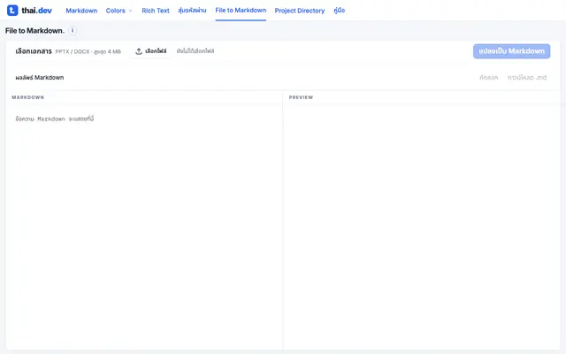The width and height of the screenshot is (566, 354).
Task: Click the thai.dev logo icon
Action: [x=12, y=11]
